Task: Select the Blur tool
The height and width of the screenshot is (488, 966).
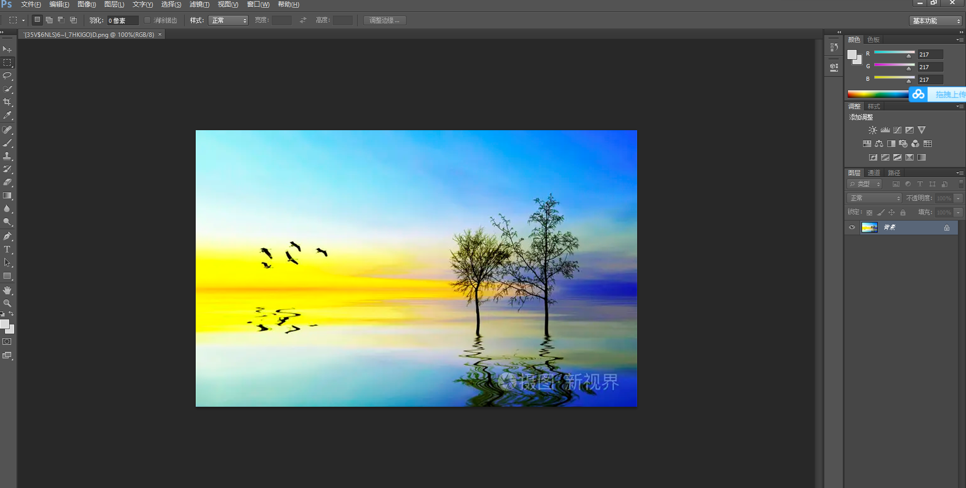Action: click(x=7, y=208)
